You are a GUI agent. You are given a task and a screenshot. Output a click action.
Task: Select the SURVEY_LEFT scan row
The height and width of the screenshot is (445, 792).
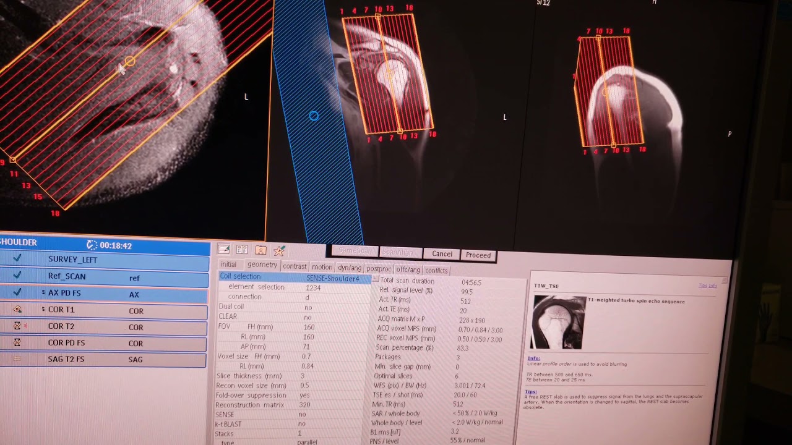click(x=105, y=260)
